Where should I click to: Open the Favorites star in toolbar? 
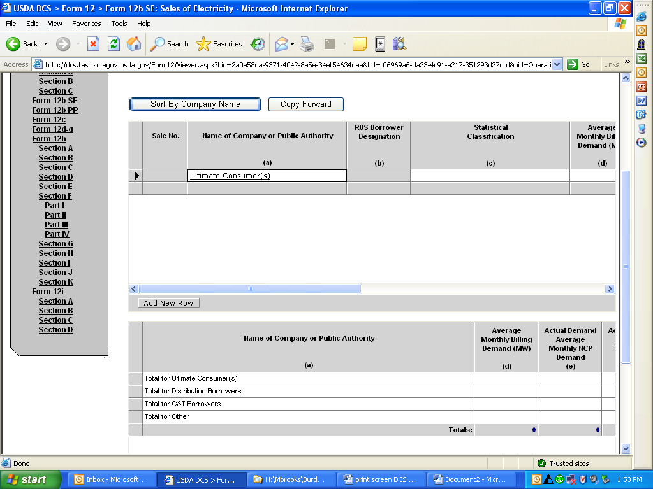(219, 44)
